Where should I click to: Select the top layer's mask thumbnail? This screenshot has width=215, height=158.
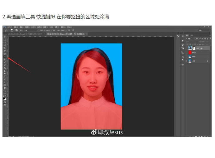(x=194, y=48)
